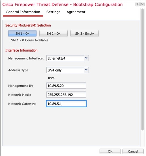This screenshot has height=156, width=146.
Task: Click the 'Management Interface:' label
Action: pos(26,58)
